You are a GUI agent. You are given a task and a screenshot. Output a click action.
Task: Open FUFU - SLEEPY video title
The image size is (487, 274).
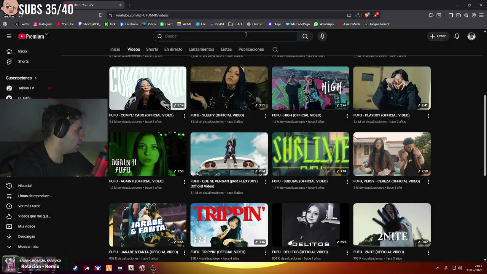click(217, 115)
